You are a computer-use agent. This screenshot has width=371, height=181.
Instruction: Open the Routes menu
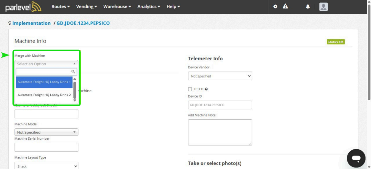(60, 6)
